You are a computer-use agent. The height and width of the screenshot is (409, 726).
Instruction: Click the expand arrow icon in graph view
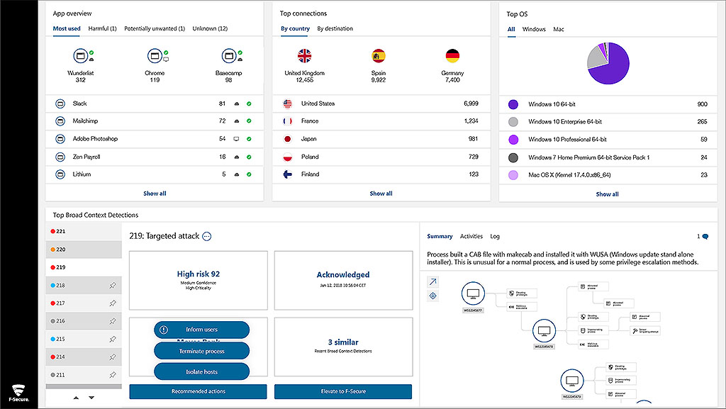point(432,281)
